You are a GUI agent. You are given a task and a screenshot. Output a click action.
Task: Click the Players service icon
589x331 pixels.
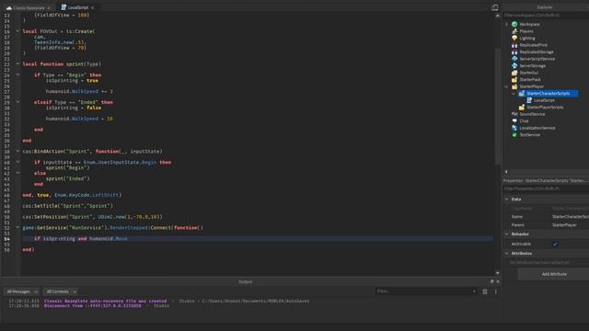(514, 31)
